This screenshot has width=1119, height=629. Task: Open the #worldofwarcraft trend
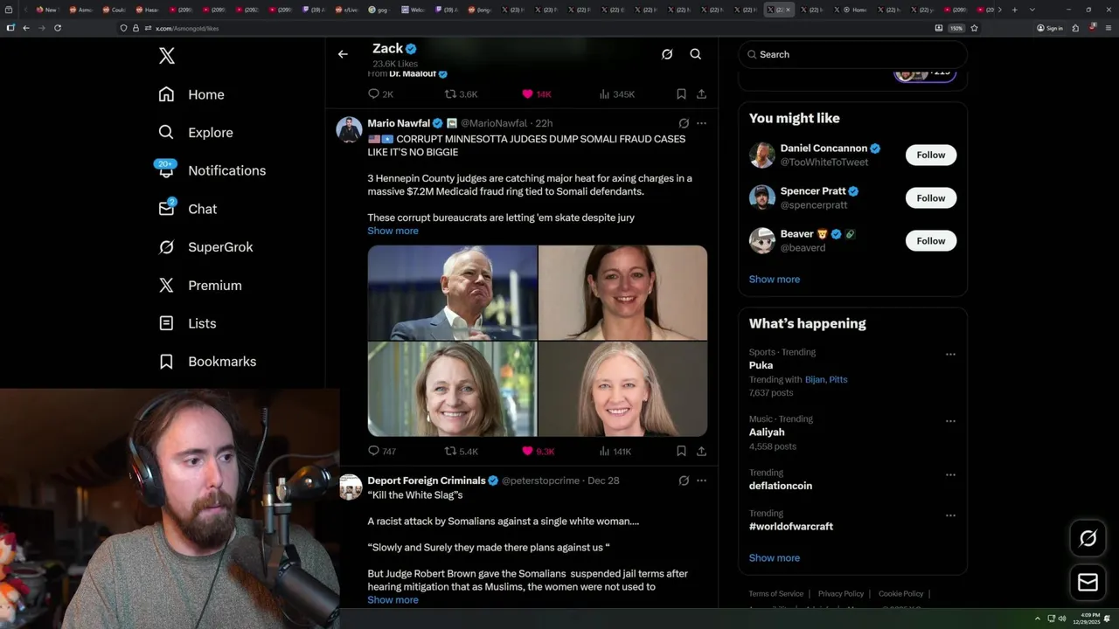[x=791, y=527]
